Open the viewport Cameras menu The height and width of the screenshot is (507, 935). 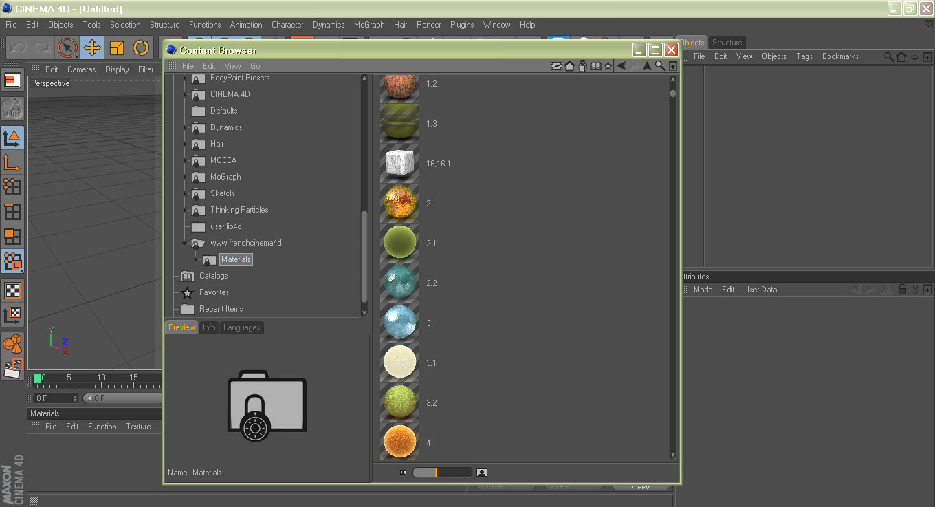[81, 69]
